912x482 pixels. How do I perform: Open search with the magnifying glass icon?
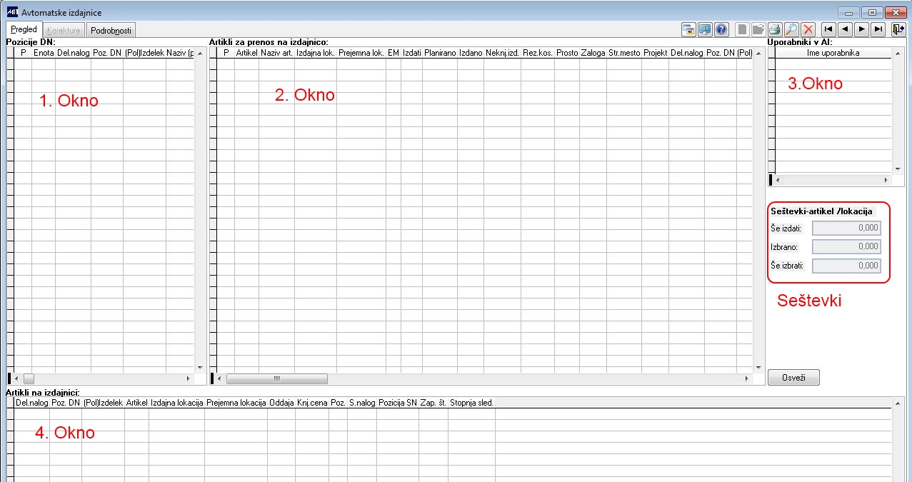pyautogui.click(x=791, y=29)
